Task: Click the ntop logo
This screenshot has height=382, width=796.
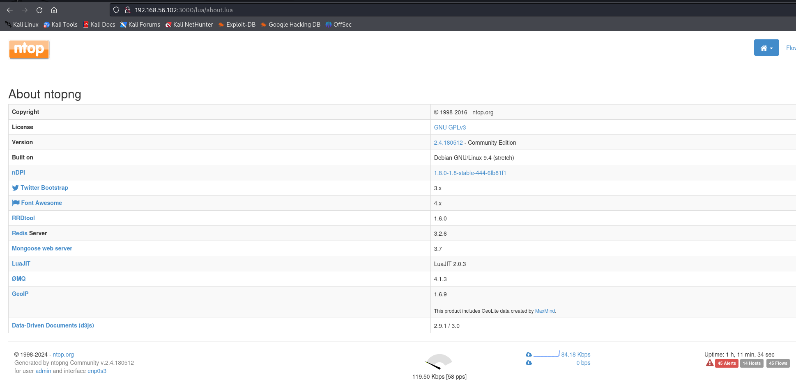Action: click(x=29, y=49)
